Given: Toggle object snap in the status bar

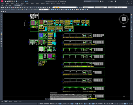Looking at the screenshot, I should 72,104.
